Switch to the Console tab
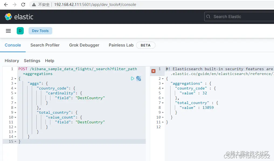This screenshot has height=161, width=274. (13, 45)
